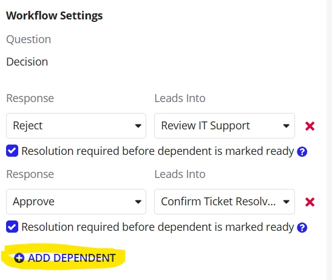Viewport: 332px width, 280px height.
Task: Open the Review IT Support leads-into dropdown
Action: click(225, 126)
